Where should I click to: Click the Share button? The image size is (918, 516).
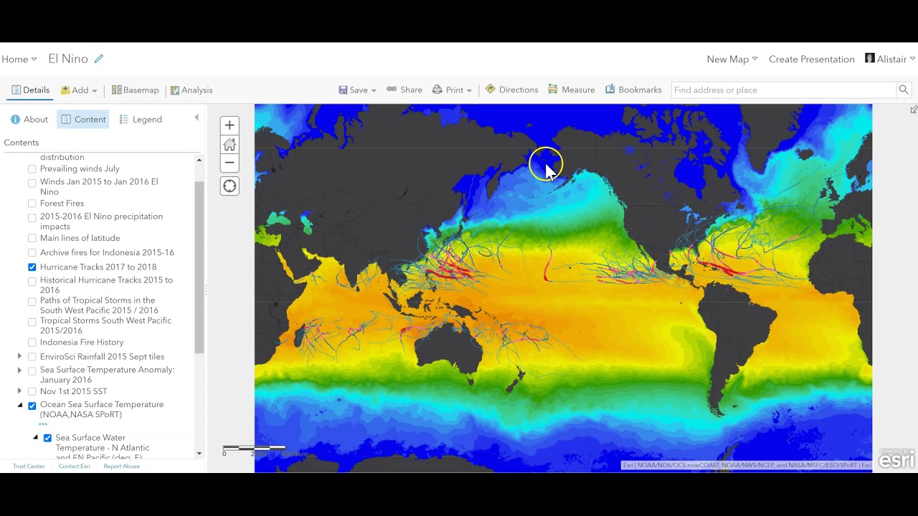(404, 90)
